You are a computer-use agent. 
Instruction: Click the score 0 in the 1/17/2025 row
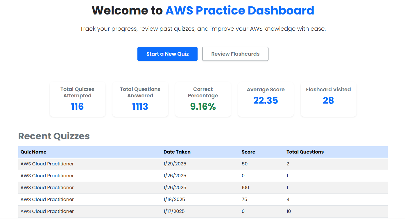(x=243, y=211)
